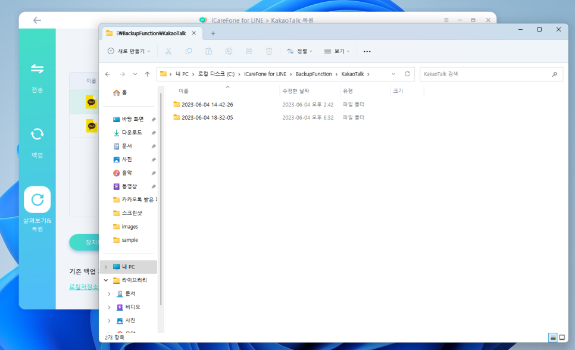The image size is (575, 350).
Task: Open the 카카오톡 받은 folder in navigation pane
Action: click(x=135, y=199)
